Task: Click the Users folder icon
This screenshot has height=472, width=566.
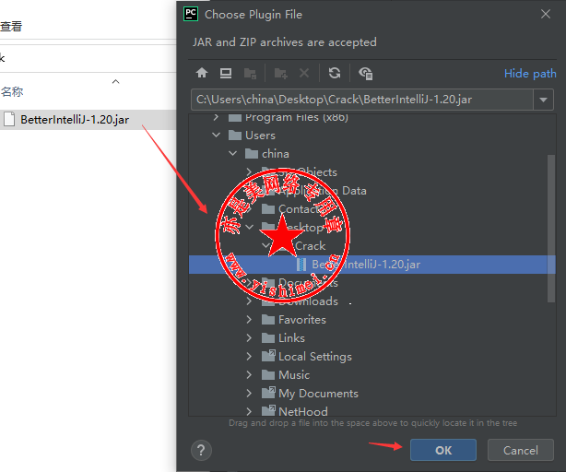Action: click(x=235, y=136)
